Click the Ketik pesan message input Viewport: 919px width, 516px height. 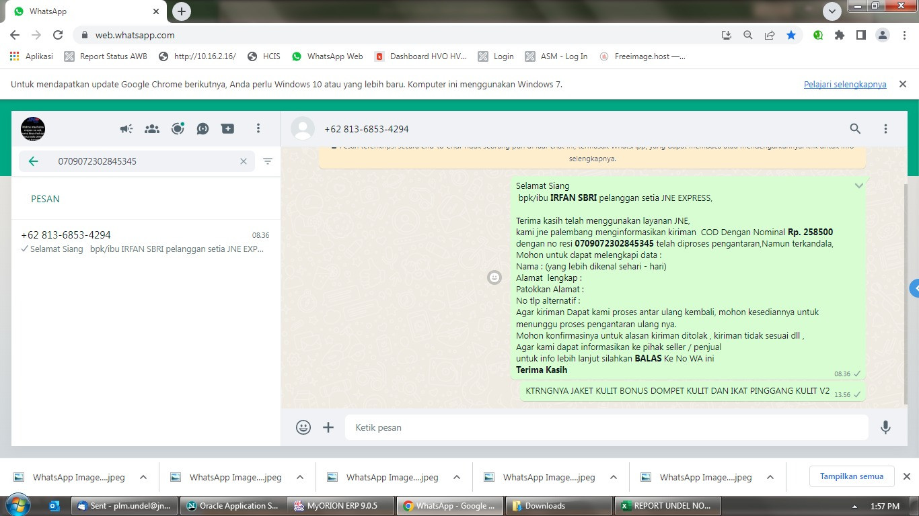[607, 427]
